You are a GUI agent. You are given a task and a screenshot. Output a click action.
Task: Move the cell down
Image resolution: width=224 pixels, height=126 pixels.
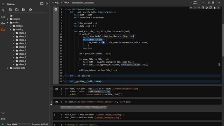195,8
